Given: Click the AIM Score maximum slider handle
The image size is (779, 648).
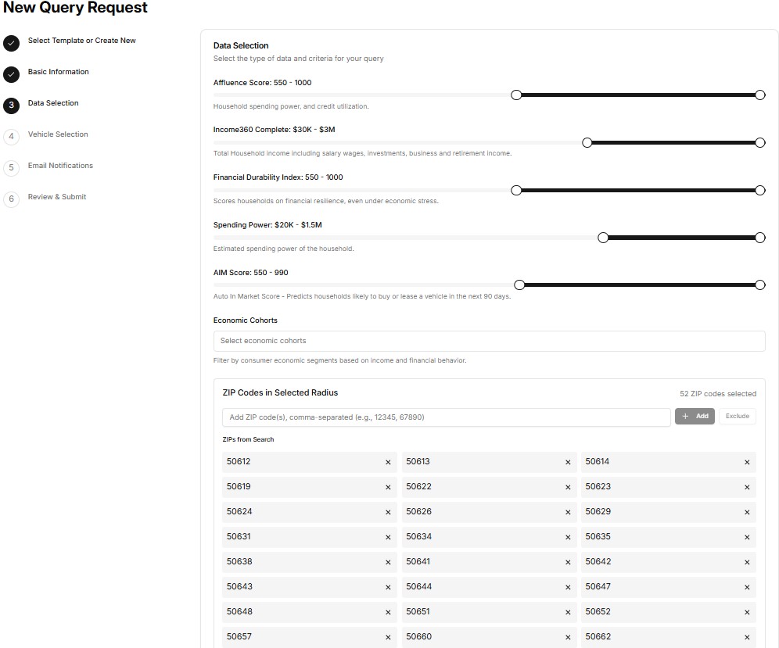Looking at the screenshot, I should (x=760, y=285).
